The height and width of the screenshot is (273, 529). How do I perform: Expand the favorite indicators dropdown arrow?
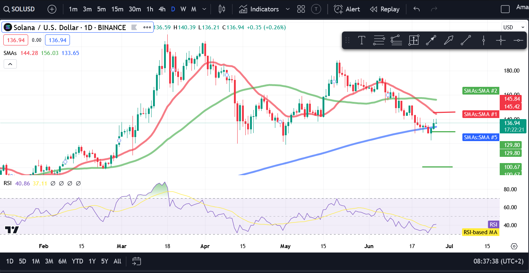coord(288,9)
